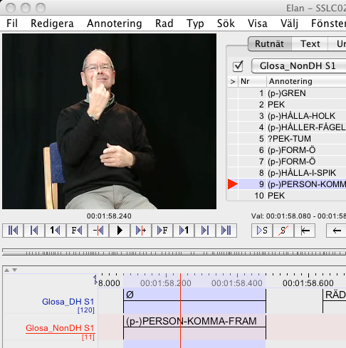Screen dimensions: 346x348
Task: Open the Glosa_NonDH S1 tier dropdown
Action: pyautogui.click(x=298, y=66)
